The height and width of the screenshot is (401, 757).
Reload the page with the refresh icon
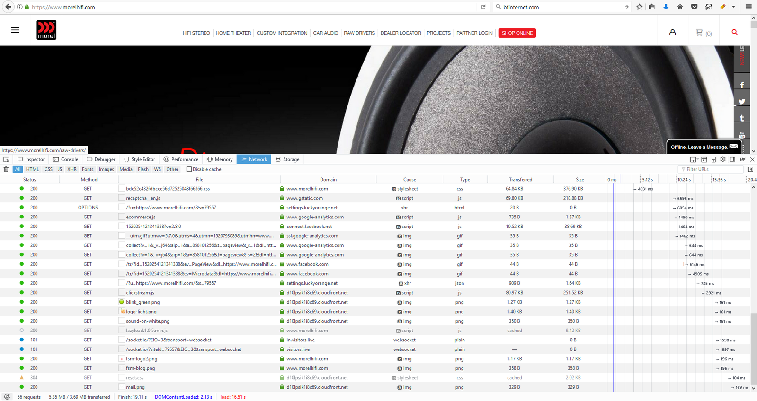coord(483,7)
